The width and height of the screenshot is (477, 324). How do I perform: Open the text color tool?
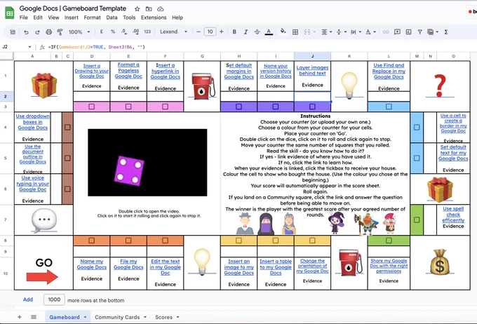tap(269, 32)
